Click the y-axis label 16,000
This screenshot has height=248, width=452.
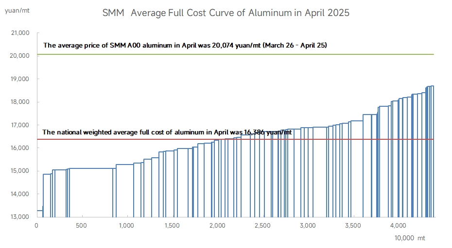coord(20,148)
